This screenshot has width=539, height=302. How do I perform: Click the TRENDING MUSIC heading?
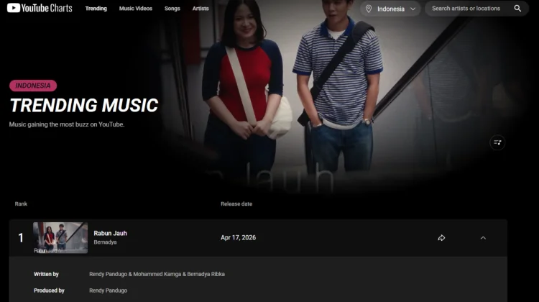coord(84,105)
